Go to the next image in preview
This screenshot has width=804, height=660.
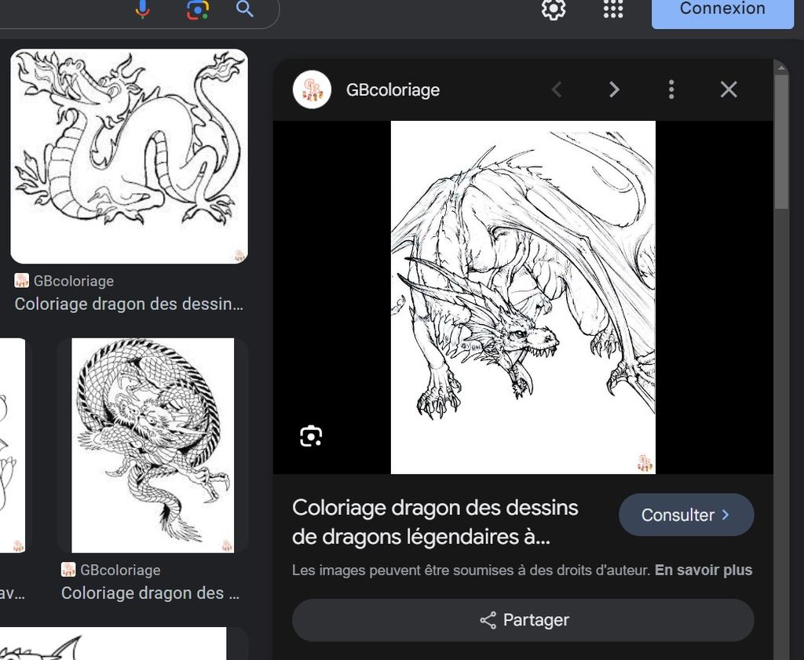tap(614, 89)
